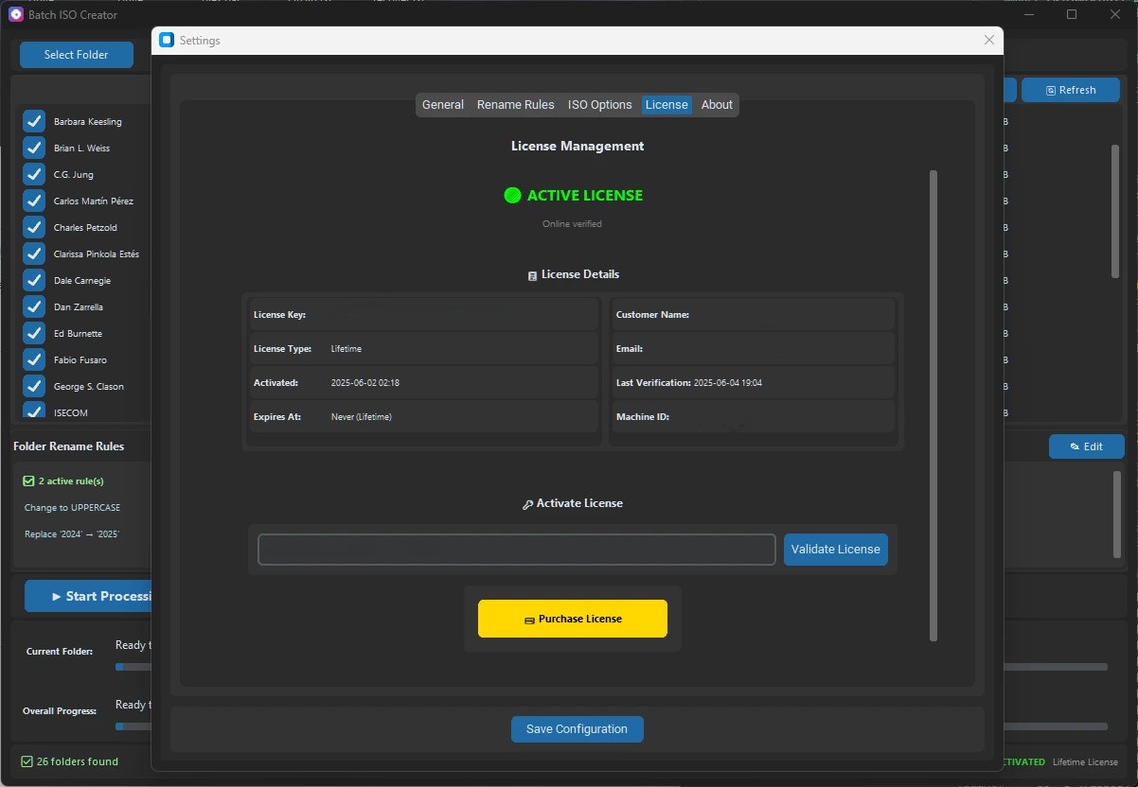Click the license key entry field
The image size is (1138, 787).
pyautogui.click(x=517, y=550)
